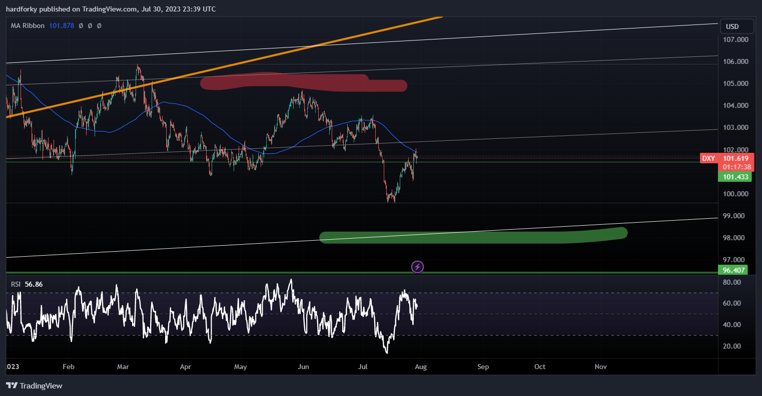
Task: Select the green brush-drawn support zone
Action: pyautogui.click(x=473, y=236)
